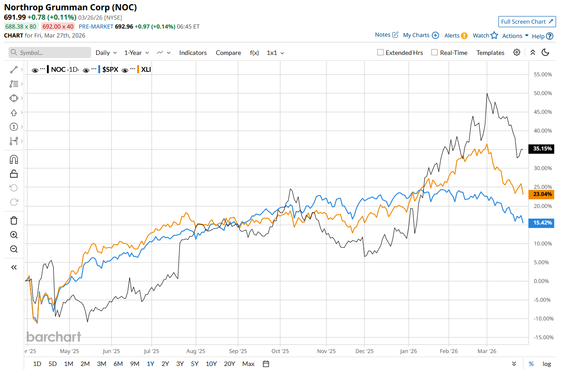Click the blue $SPX color swatch
Viewport: 561px width, 370px height.
[x=100, y=70]
